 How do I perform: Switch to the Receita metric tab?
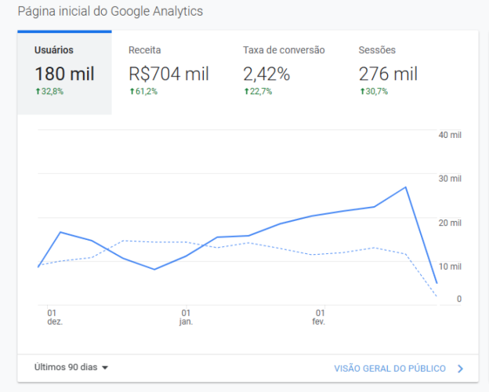(x=168, y=73)
